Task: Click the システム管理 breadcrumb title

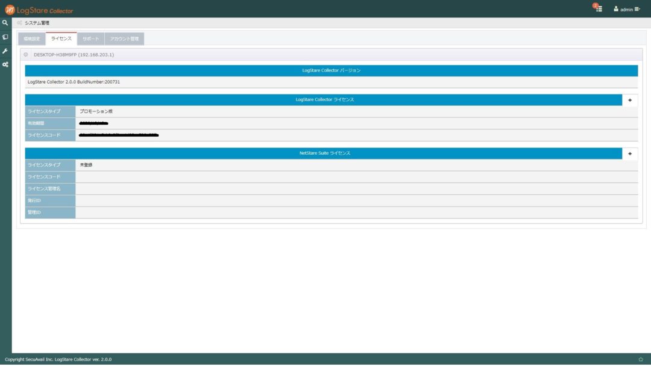Action: click(x=37, y=23)
